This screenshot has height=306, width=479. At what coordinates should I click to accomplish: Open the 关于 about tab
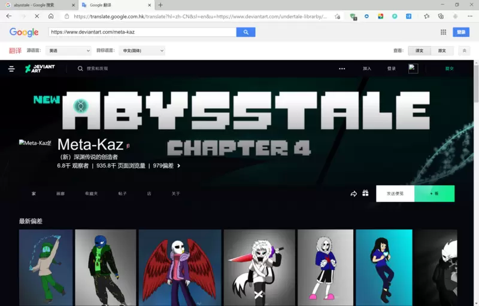(175, 194)
